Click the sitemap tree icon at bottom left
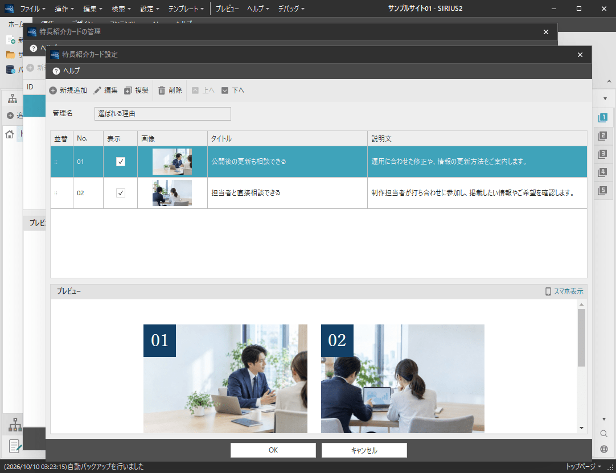 click(15, 424)
